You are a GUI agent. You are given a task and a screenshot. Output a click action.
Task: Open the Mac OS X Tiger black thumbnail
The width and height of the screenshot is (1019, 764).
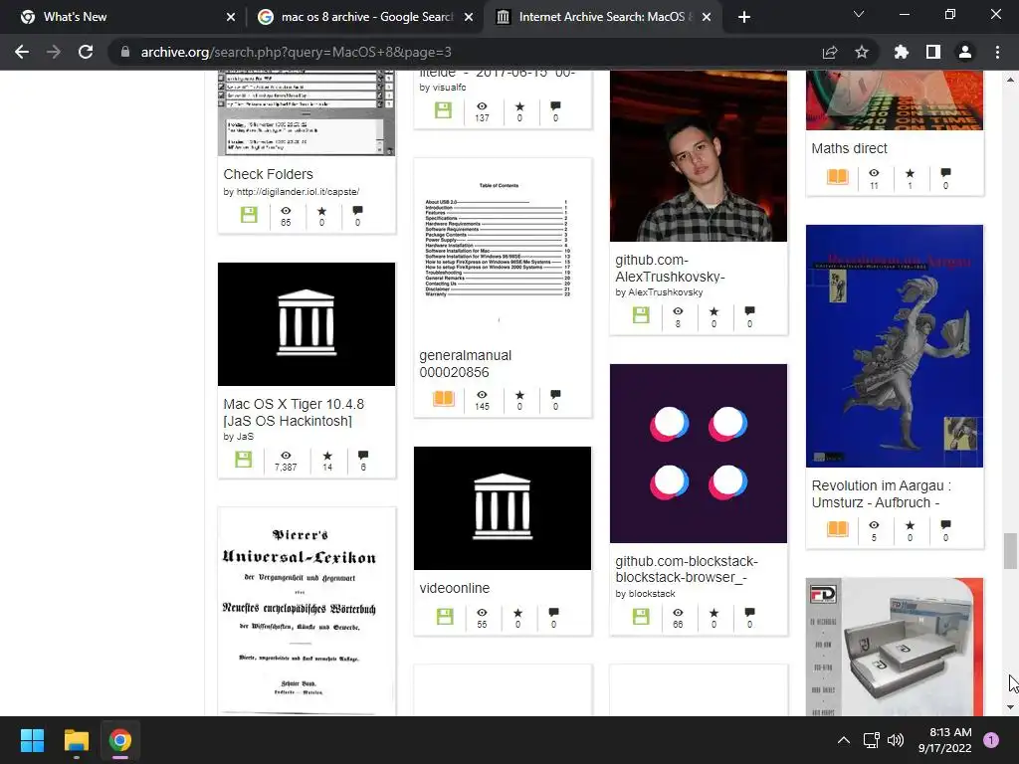[x=306, y=324]
